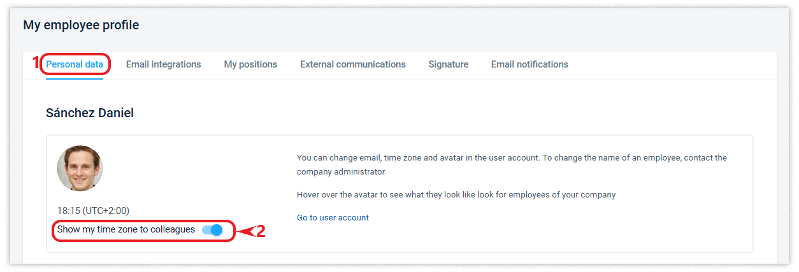
Task: Click the My employee profile heading
Action: click(81, 25)
